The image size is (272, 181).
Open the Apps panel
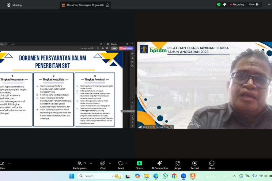tap(178, 165)
